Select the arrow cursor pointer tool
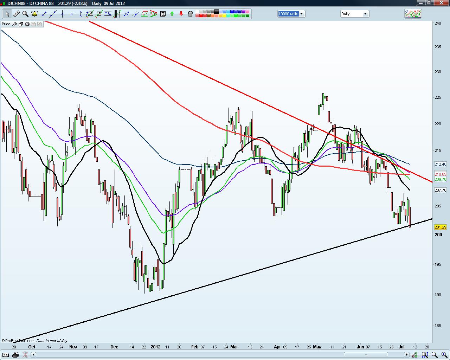Viewport: 450px width, 360px height. 7,14
